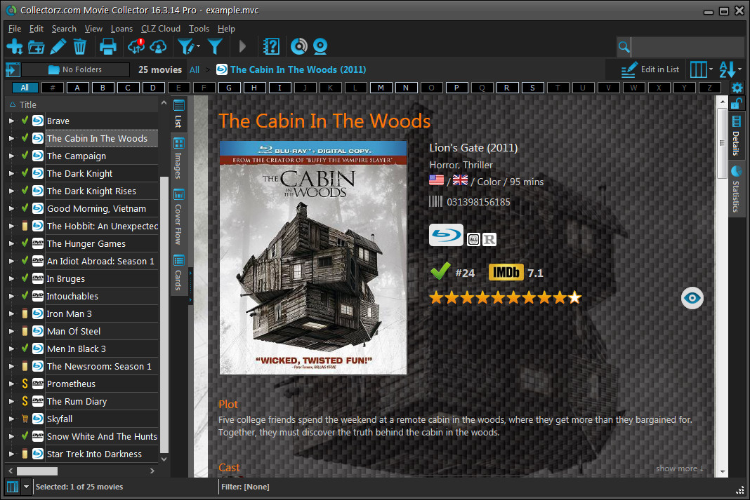This screenshot has width=750, height=500.
Task: Open the Tools menu
Action: (199, 29)
